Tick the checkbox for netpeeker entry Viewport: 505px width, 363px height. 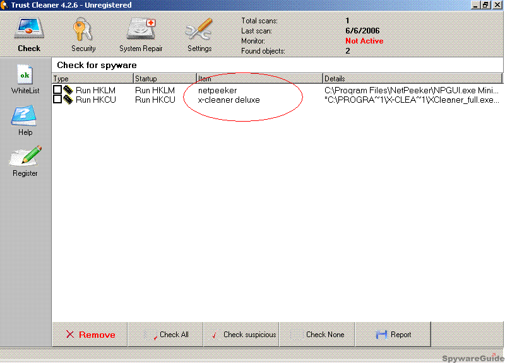tap(57, 89)
